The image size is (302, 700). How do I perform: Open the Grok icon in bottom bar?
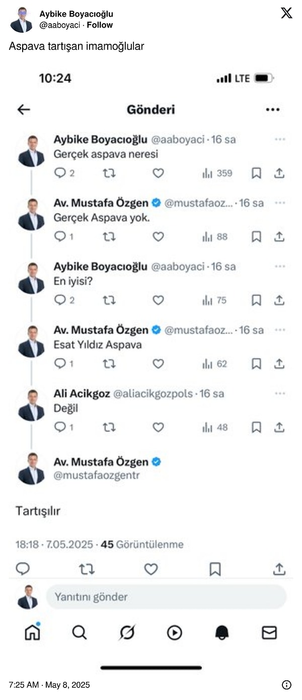pyautogui.click(x=127, y=633)
